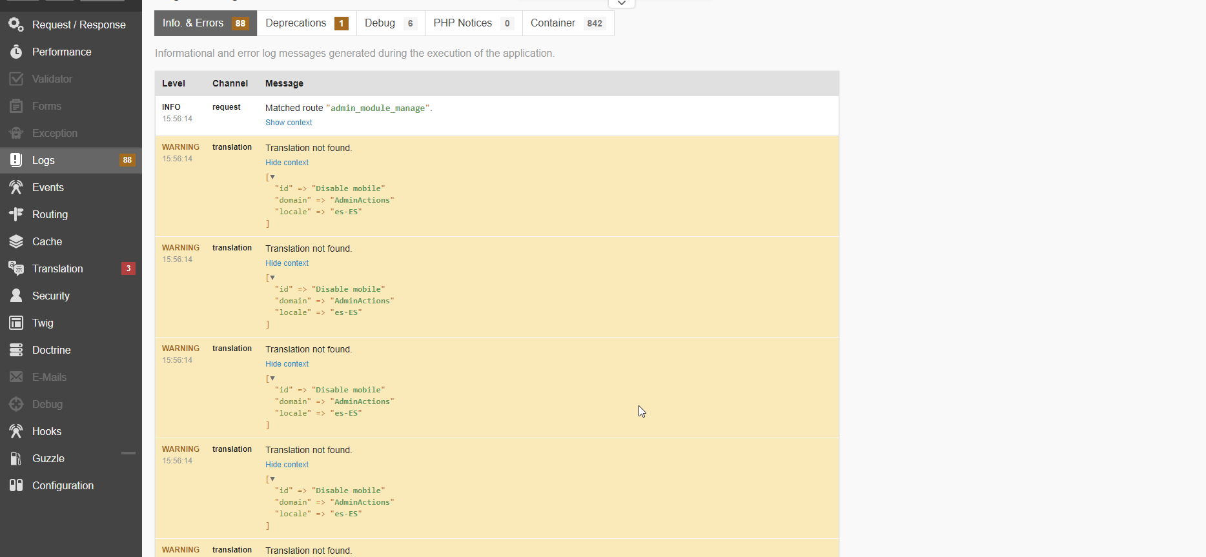Switch to the Container tab

tap(568, 23)
